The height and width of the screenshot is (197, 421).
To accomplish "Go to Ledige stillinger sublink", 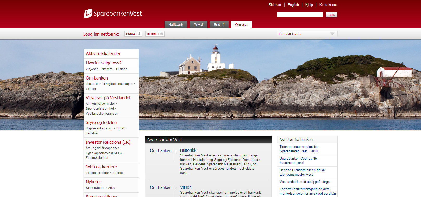I will [x=97, y=173].
